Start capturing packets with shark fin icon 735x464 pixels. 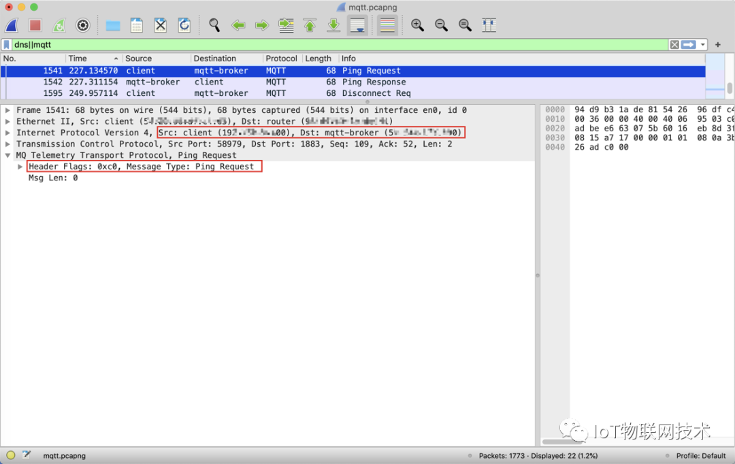[x=12, y=26]
